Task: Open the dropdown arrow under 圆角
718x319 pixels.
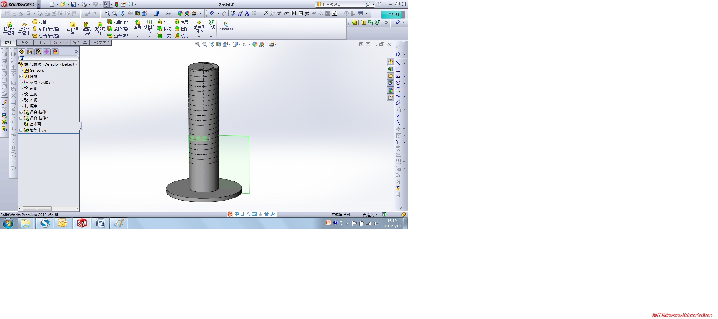Action: click(137, 37)
